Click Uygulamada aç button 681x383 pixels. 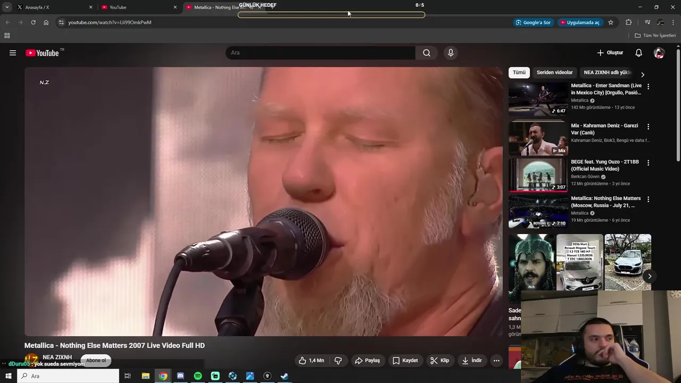579,22
